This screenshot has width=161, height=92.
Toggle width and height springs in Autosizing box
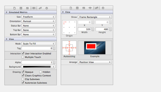point(69,48)
